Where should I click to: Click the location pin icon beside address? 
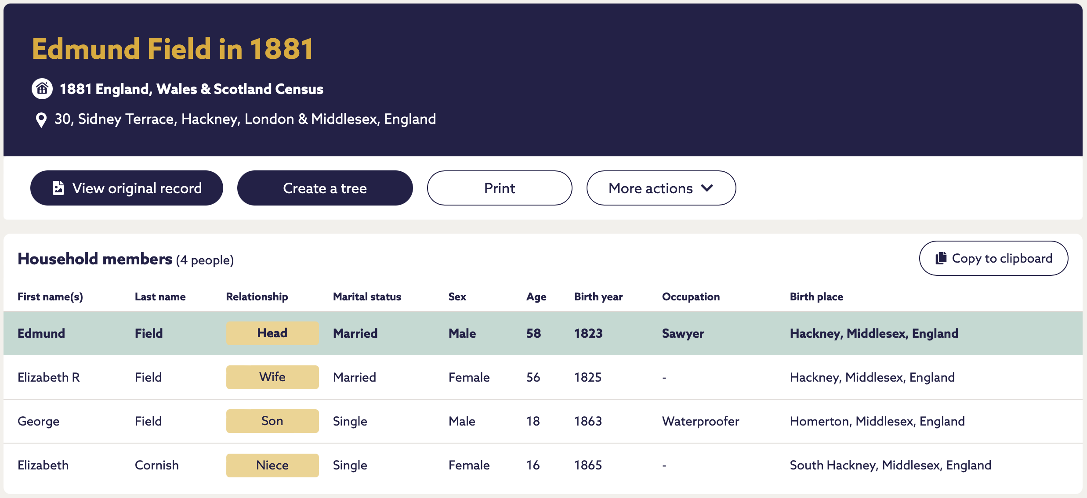(x=41, y=119)
